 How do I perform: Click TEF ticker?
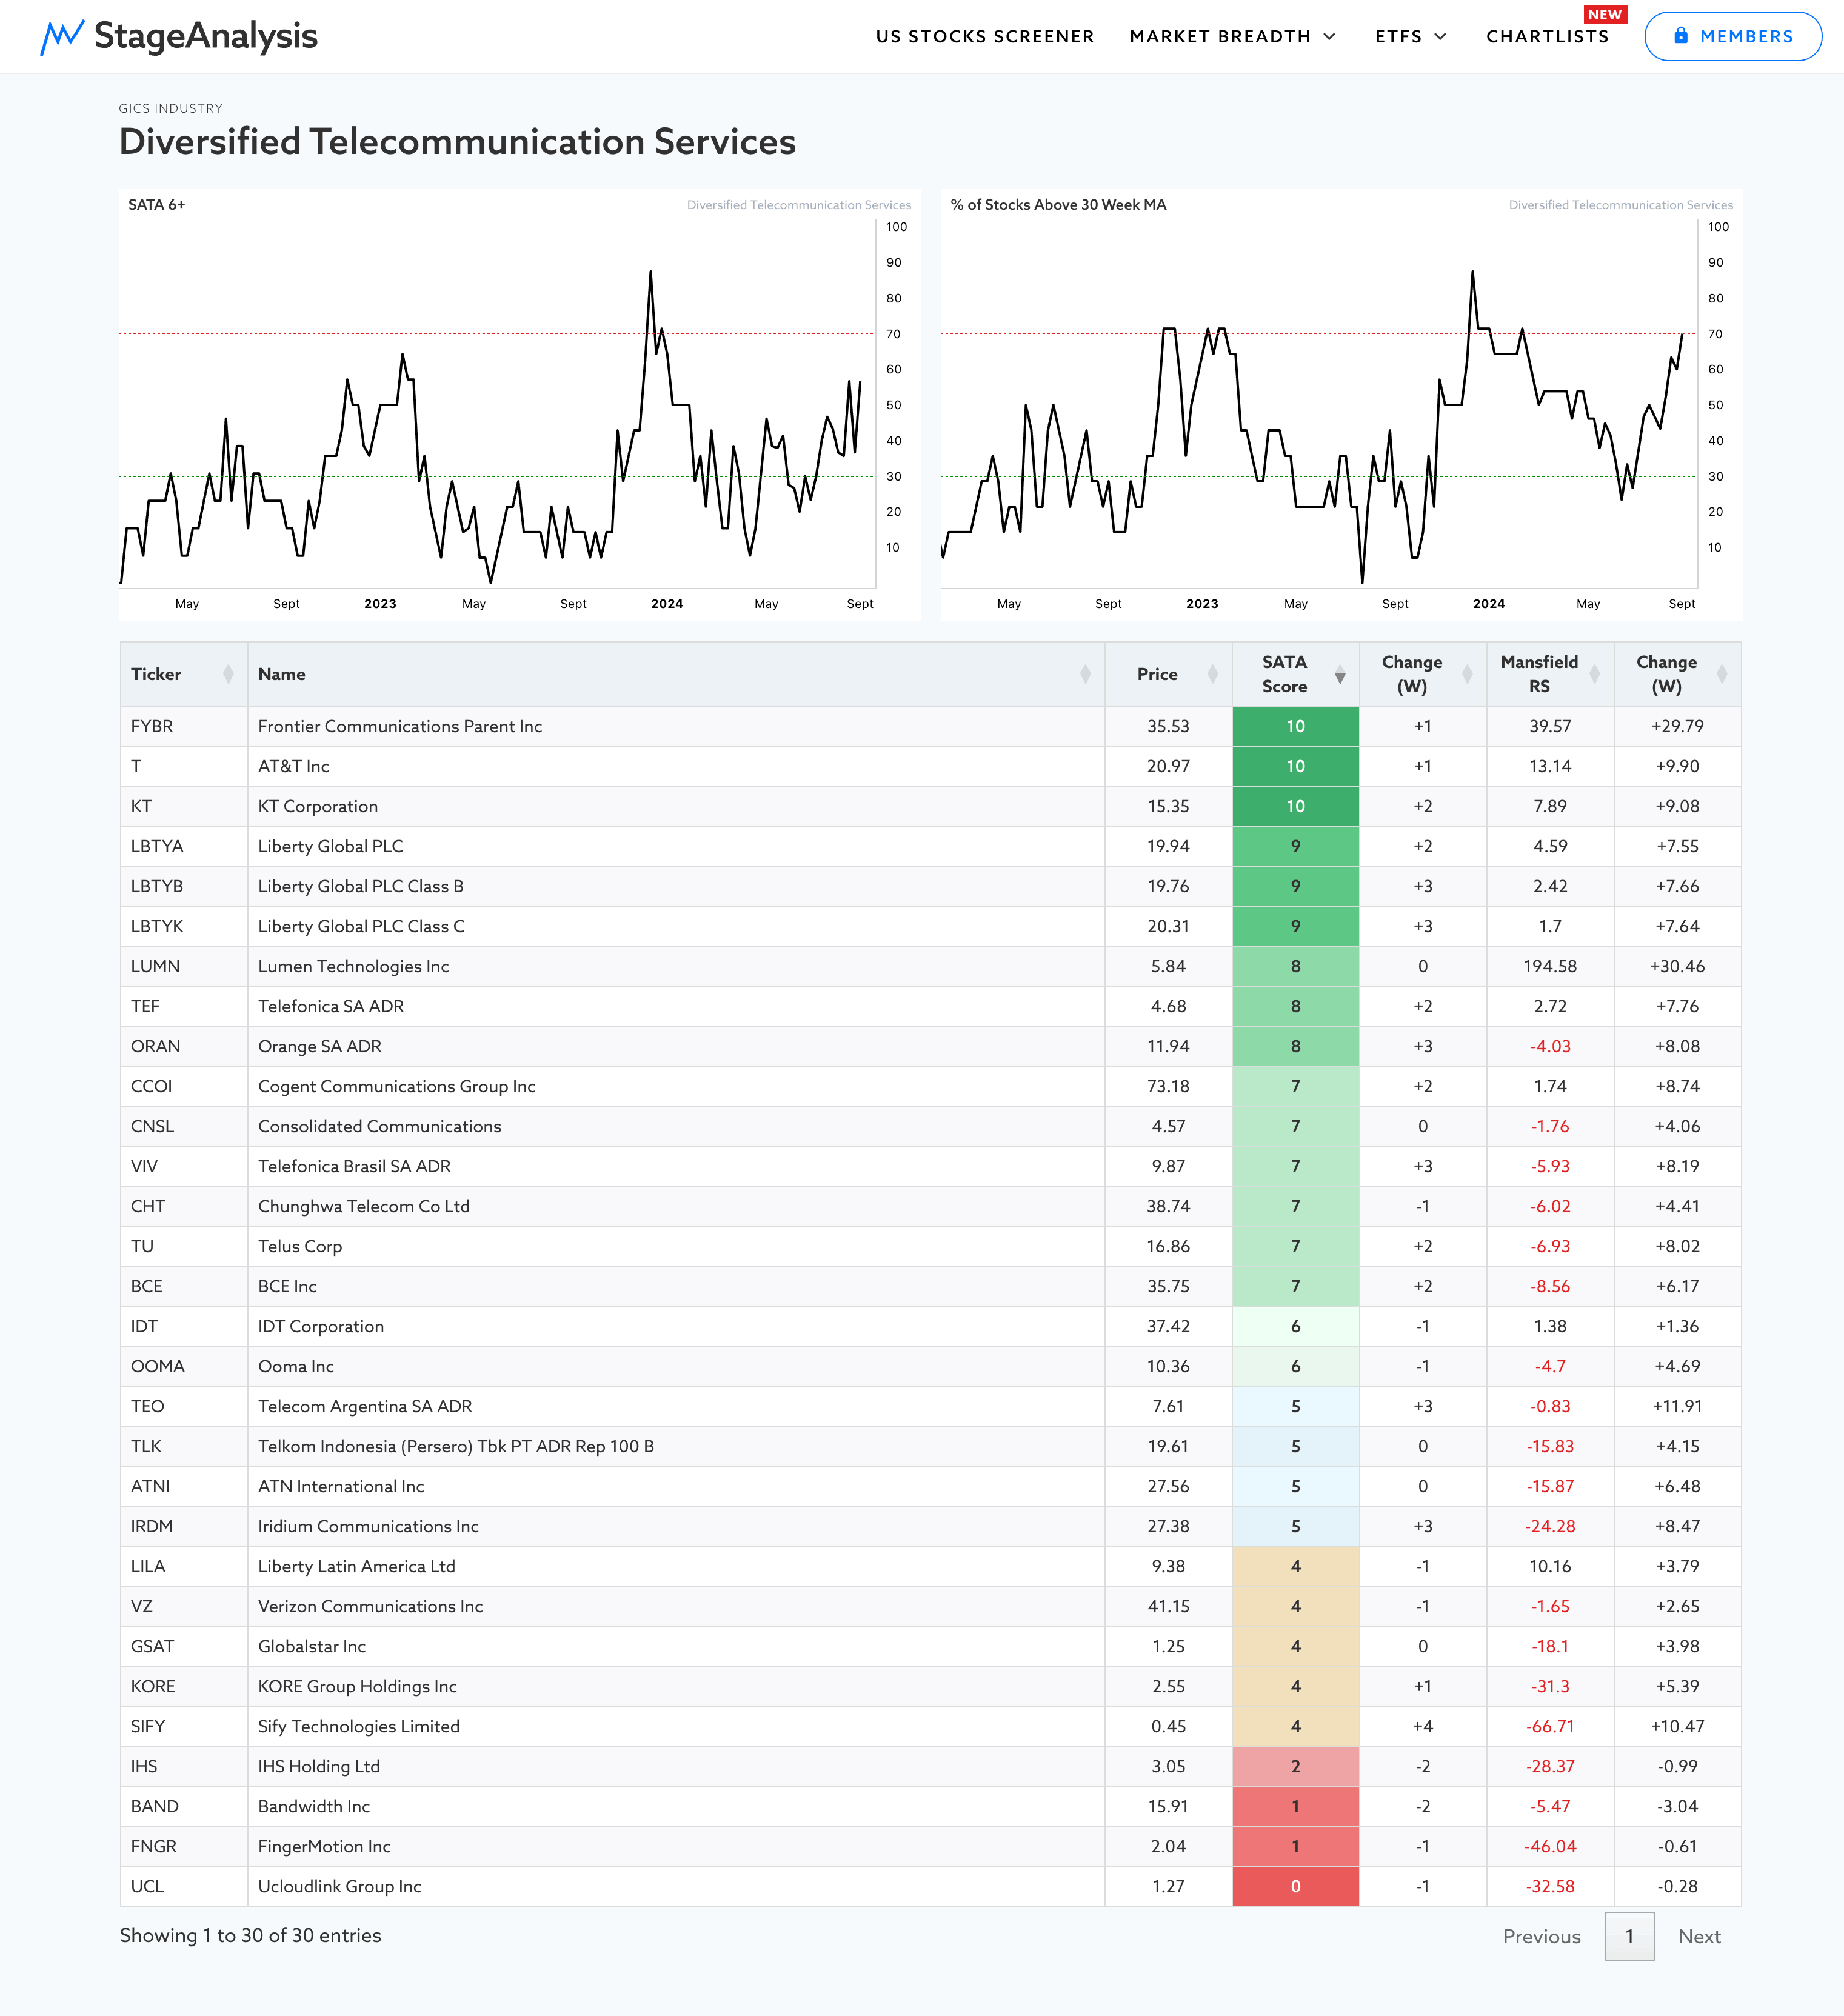pos(145,1006)
